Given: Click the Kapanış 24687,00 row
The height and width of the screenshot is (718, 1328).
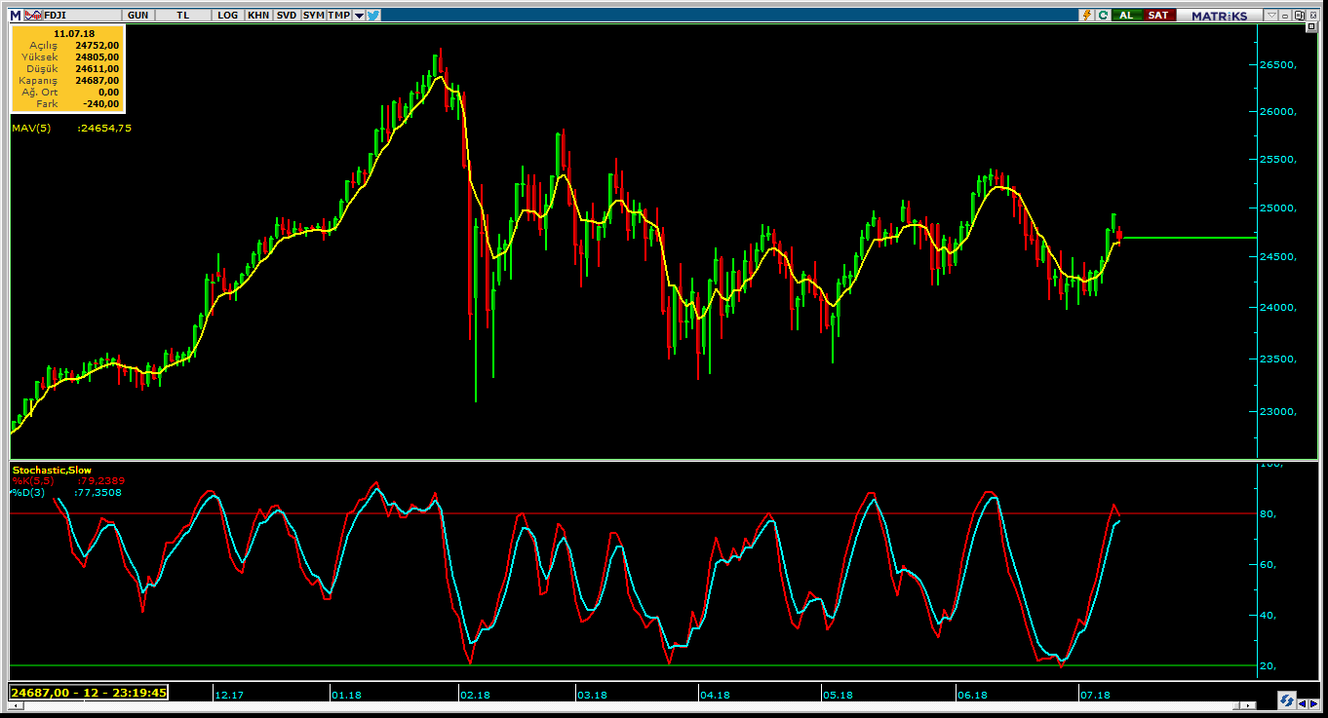Looking at the screenshot, I should coord(68,80).
